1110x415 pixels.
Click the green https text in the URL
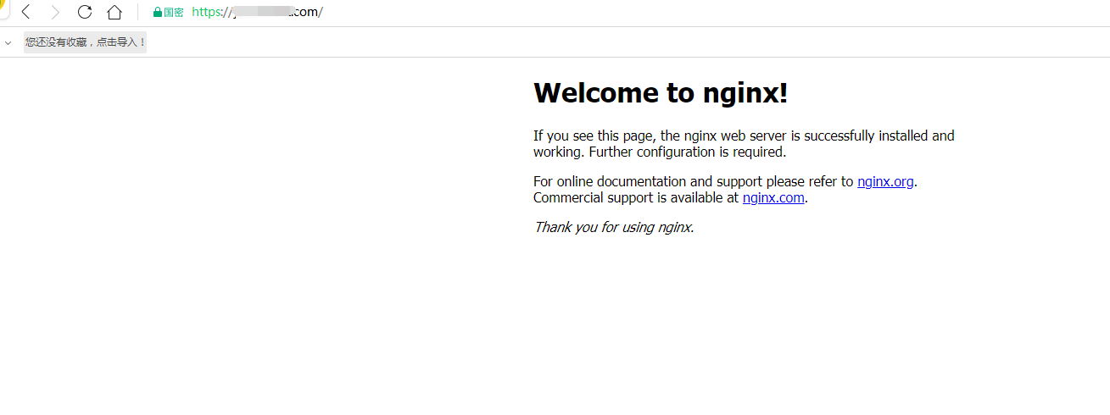click(209, 12)
